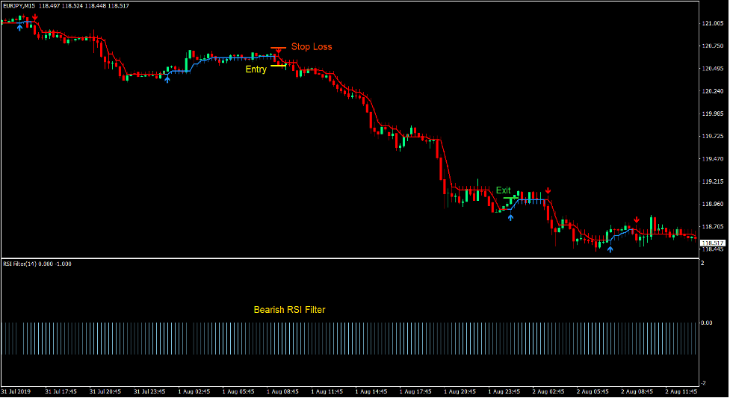Click the 2 Aug 11:45 time label
This screenshot has height=398, width=730.
coord(681,391)
